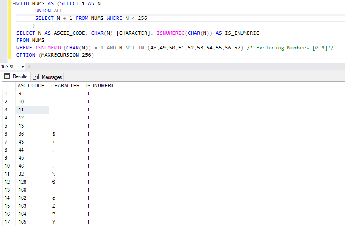
Task: Click ISNUMERIC function in the SELECT line
Action: click(x=170, y=33)
